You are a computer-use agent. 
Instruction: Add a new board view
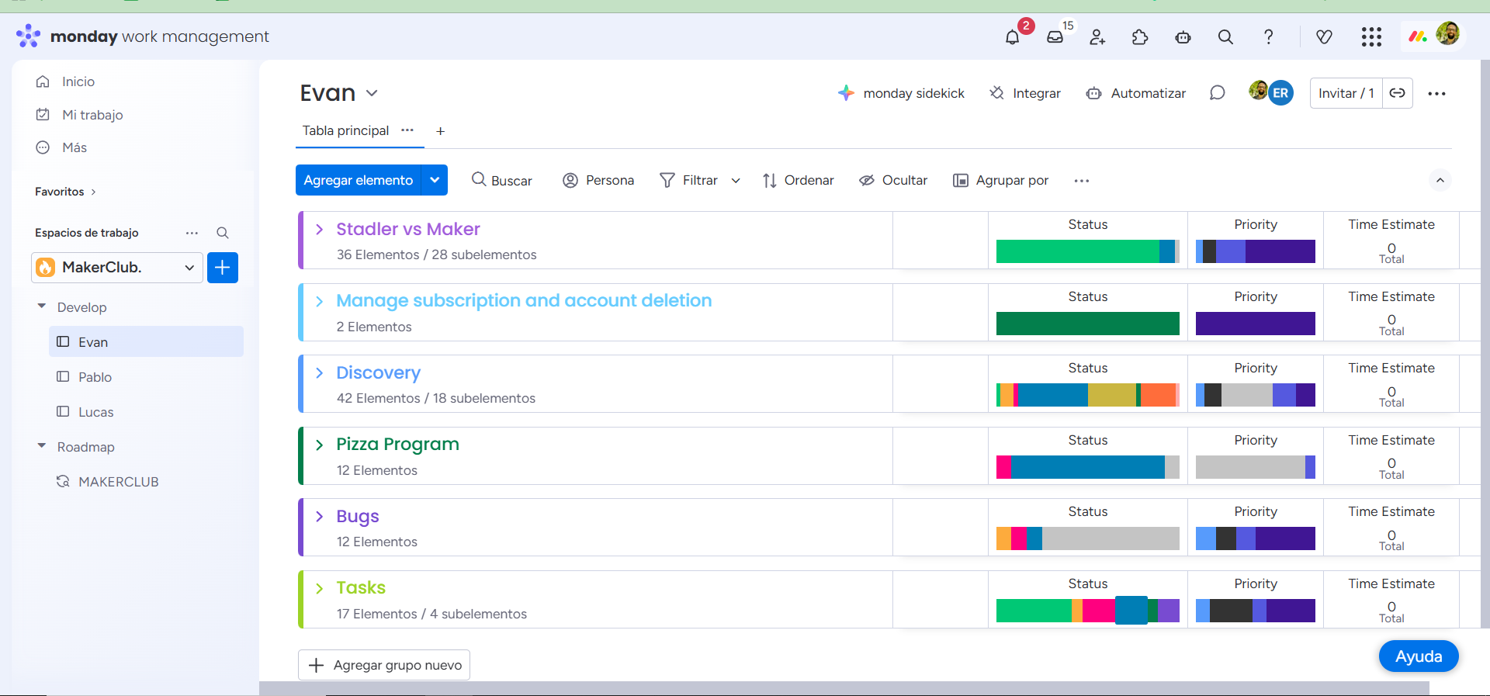pos(440,131)
